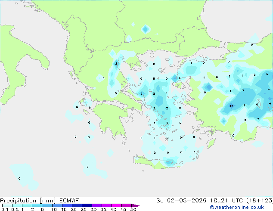Click the legend swatch between 10 and 15
273x211 pixels.
57,205
